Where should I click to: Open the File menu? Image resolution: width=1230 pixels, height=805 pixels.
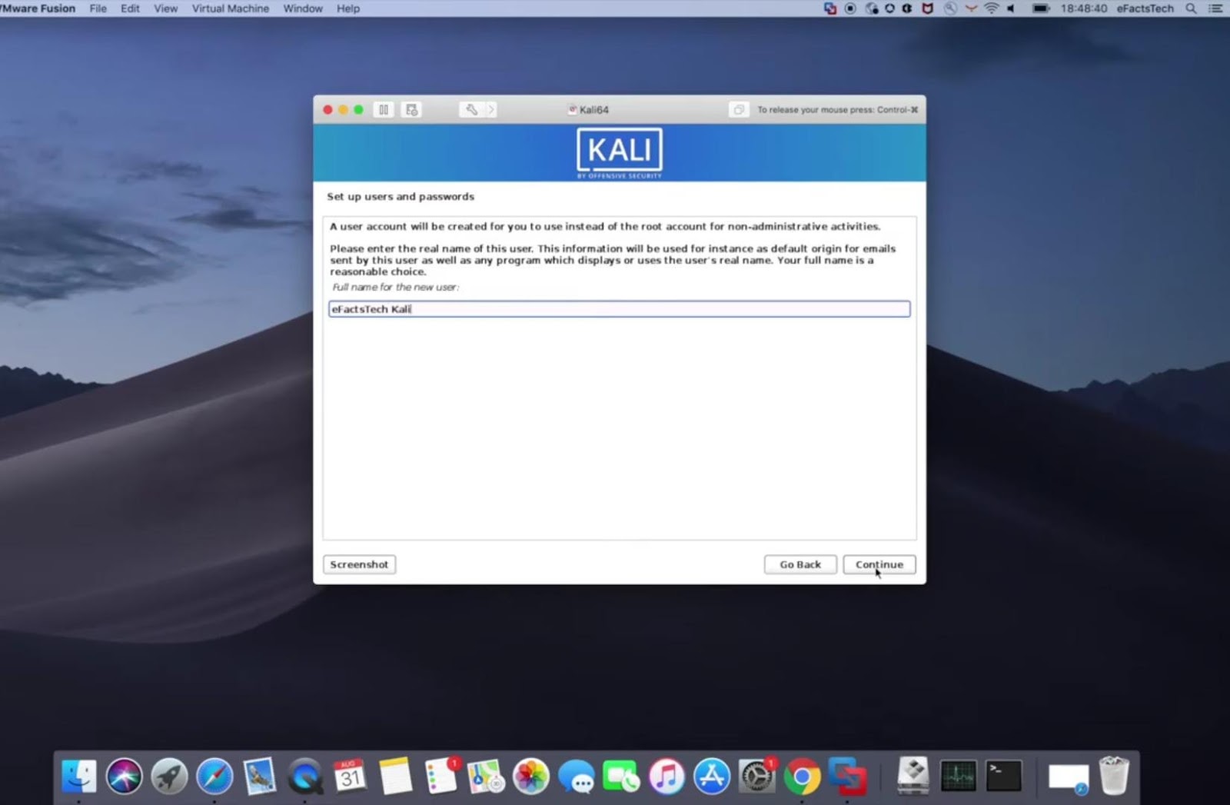click(x=98, y=8)
